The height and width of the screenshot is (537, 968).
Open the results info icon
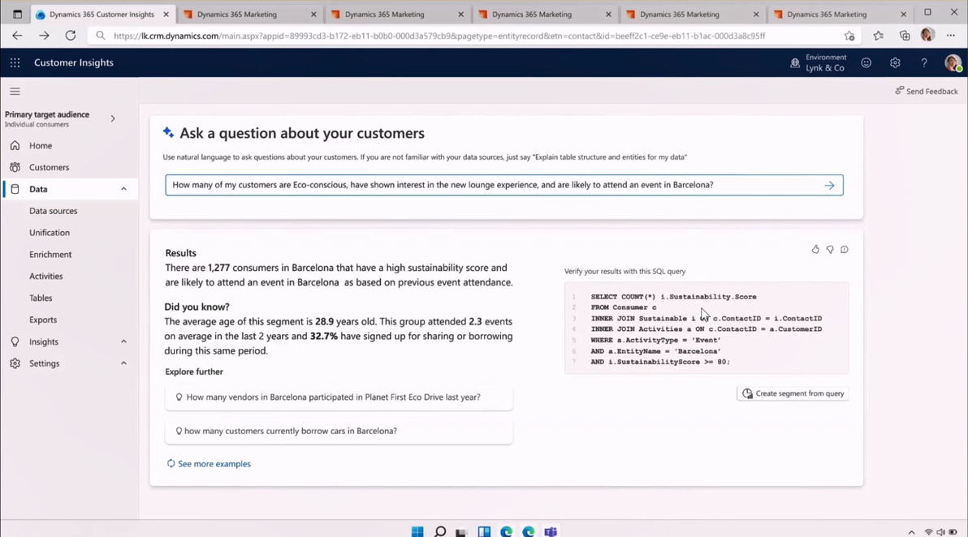pos(844,250)
